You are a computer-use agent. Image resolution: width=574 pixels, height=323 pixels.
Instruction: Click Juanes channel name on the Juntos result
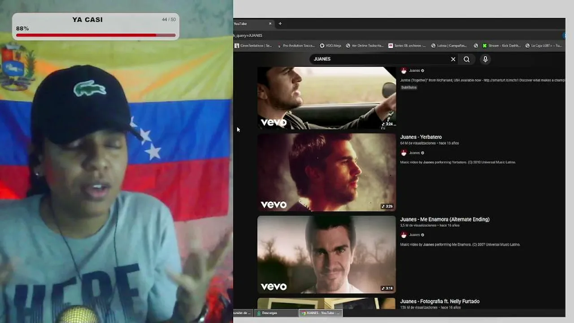click(414, 71)
